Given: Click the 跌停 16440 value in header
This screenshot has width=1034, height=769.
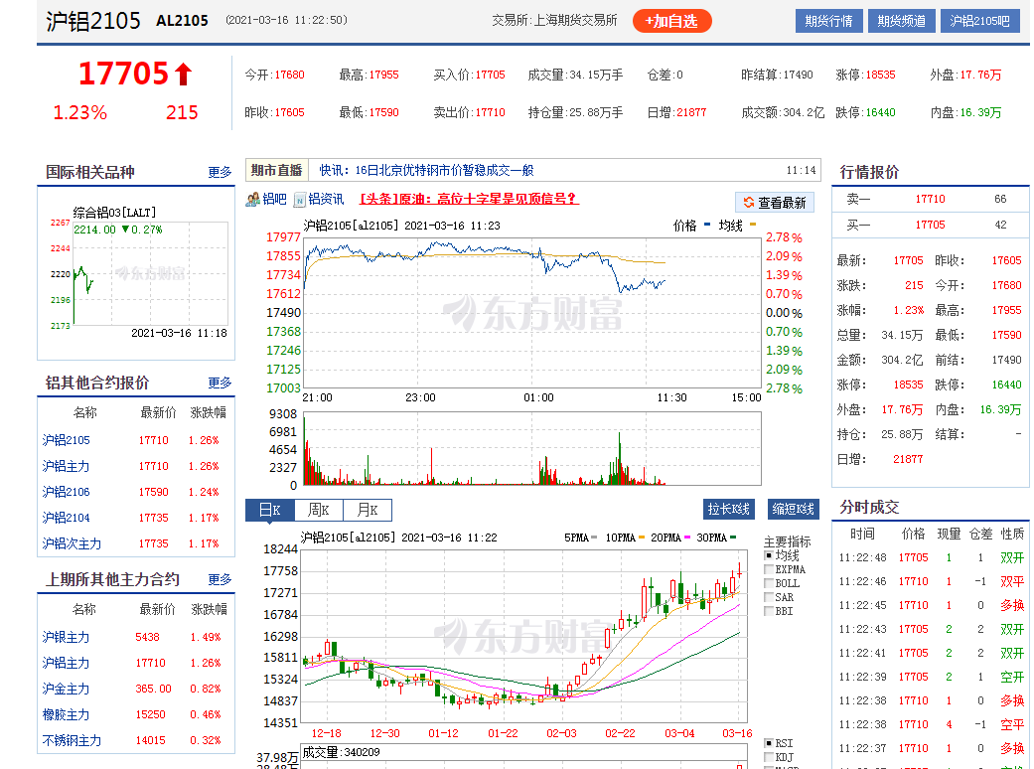Looking at the screenshot, I should coord(880,112).
